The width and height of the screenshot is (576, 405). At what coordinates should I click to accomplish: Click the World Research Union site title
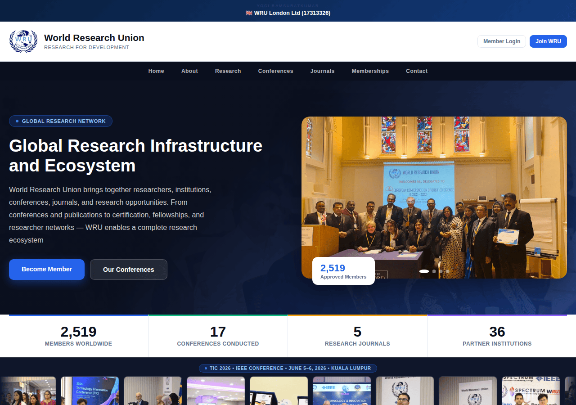(x=94, y=38)
